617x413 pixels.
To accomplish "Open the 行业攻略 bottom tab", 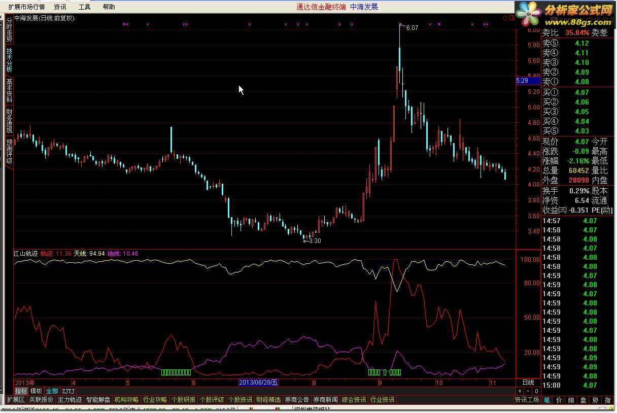I will 155,400.
